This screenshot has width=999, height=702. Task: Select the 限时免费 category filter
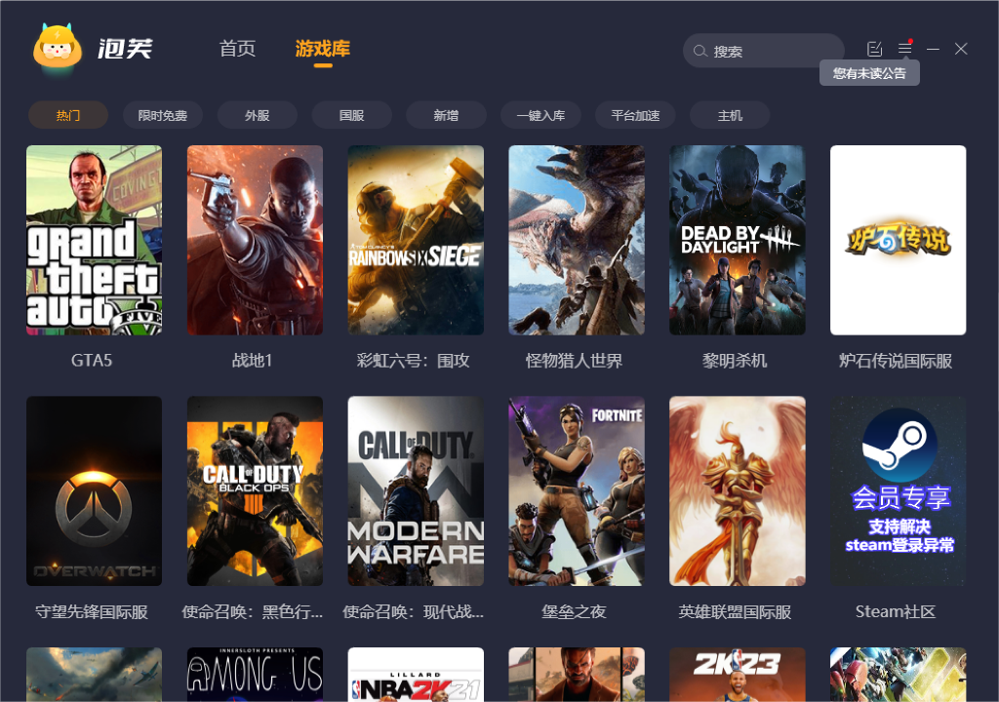[x=163, y=115]
